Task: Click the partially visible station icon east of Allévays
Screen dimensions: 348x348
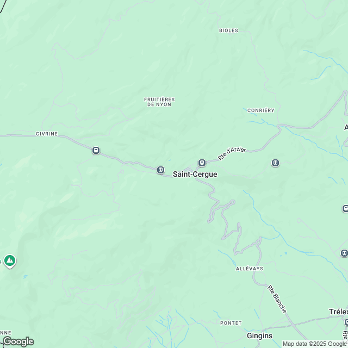Action: pos(345,253)
